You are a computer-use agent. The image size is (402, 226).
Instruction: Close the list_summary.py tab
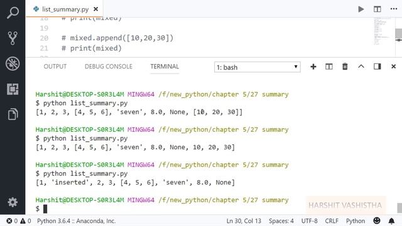pos(96,9)
